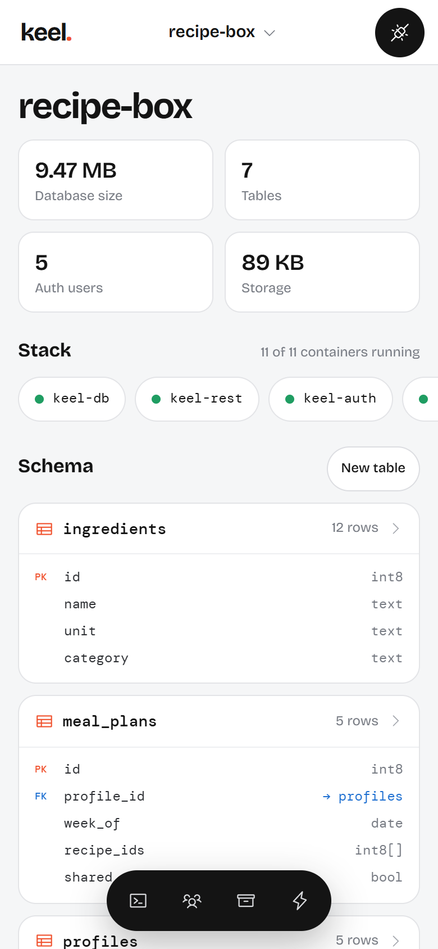
Task: Click the PK badge in meal_plans
Action: (41, 770)
